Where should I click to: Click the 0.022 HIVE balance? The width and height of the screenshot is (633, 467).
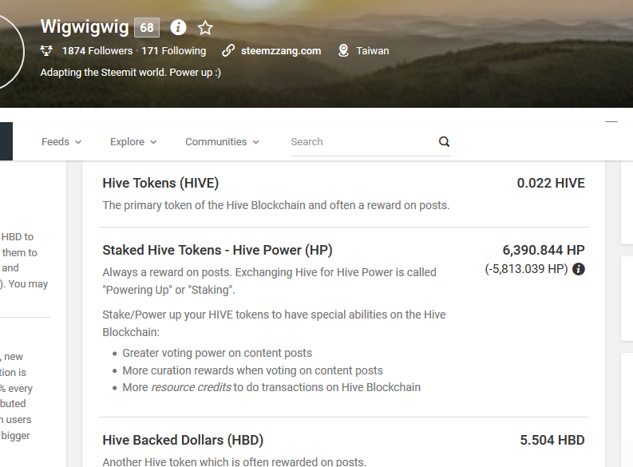[x=551, y=184]
